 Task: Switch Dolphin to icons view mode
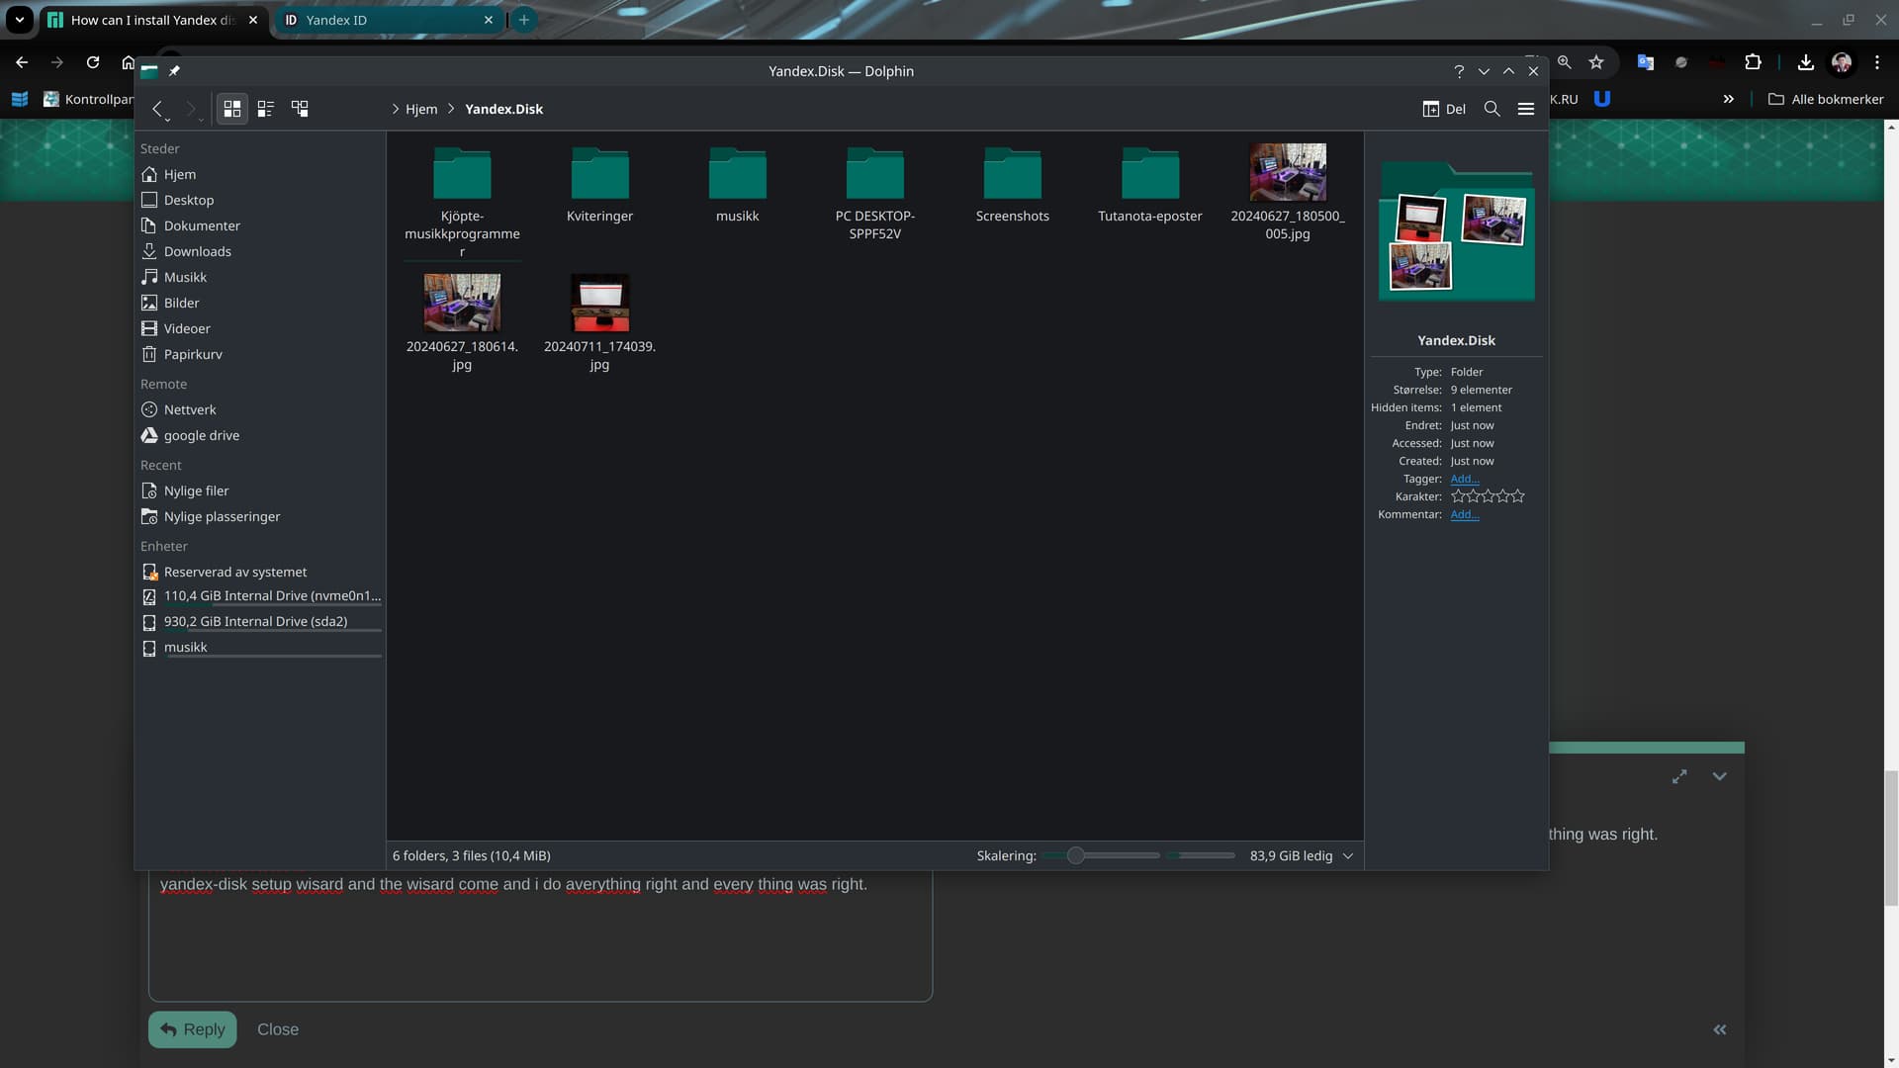tap(232, 109)
